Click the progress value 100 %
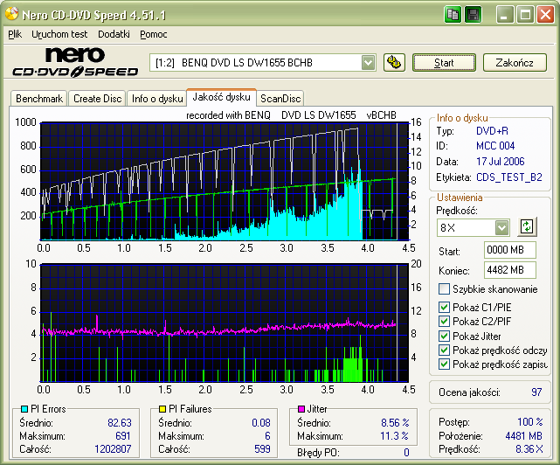This screenshot has width=560, height=465. 530,422
